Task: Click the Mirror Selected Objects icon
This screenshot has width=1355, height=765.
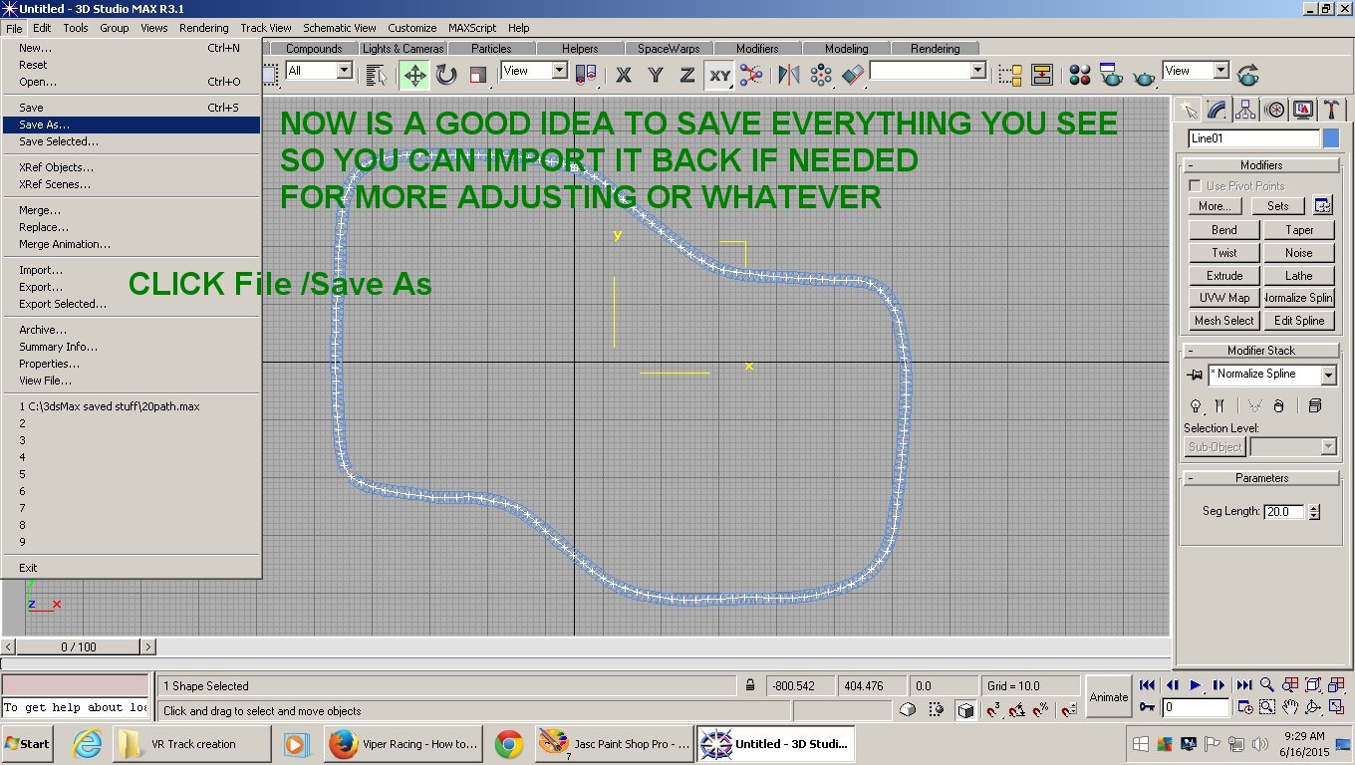Action: point(789,75)
